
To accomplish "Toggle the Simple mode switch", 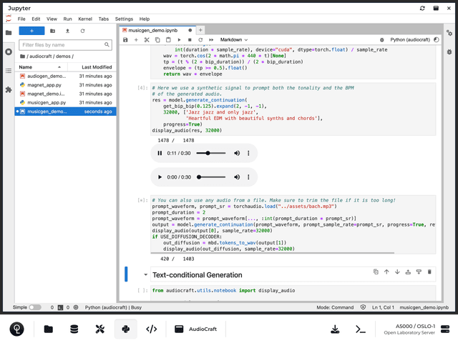I will click(34, 307).
